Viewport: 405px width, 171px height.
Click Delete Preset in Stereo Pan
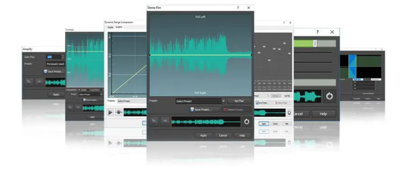[236, 109]
